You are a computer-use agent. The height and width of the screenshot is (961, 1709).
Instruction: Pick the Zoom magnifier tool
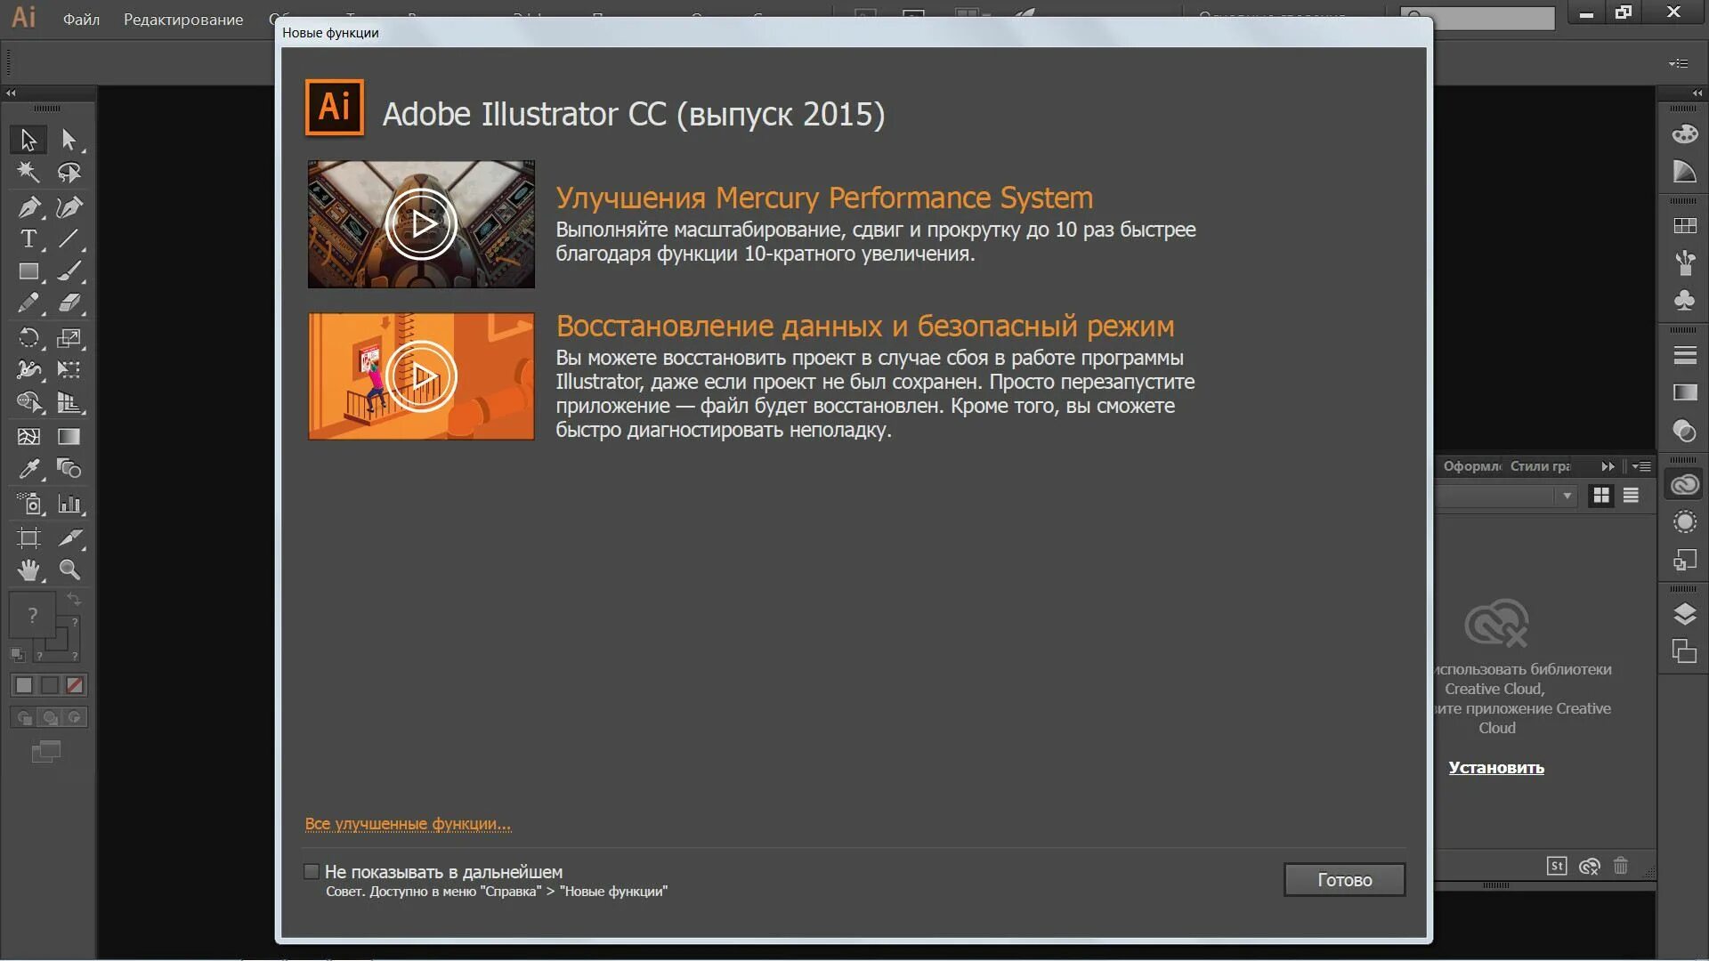[69, 569]
